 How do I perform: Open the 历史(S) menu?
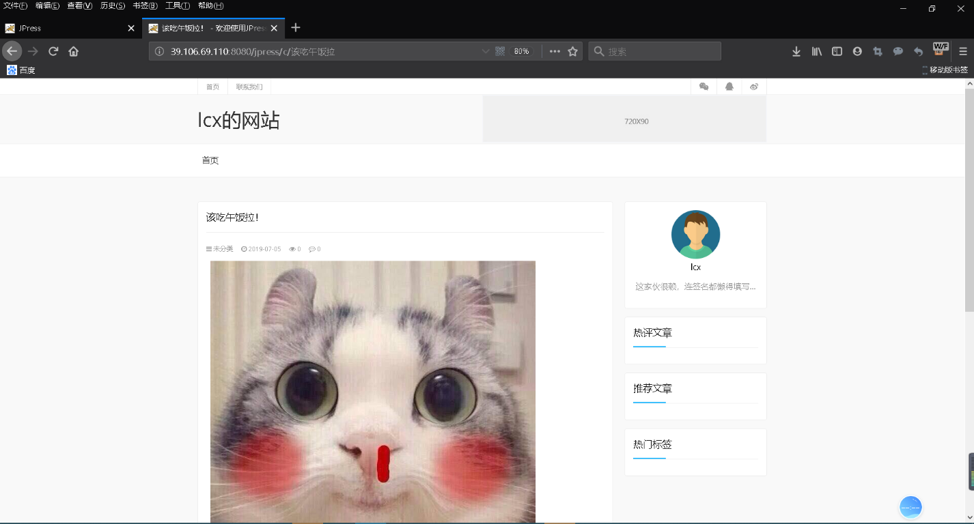click(x=113, y=5)
